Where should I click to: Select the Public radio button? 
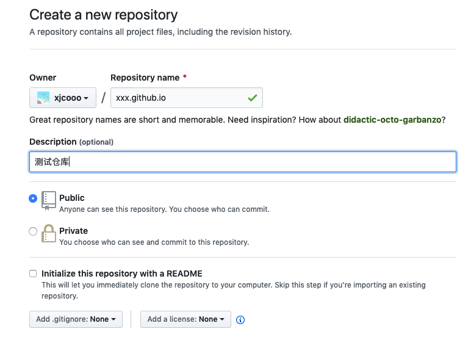(33, 198)
